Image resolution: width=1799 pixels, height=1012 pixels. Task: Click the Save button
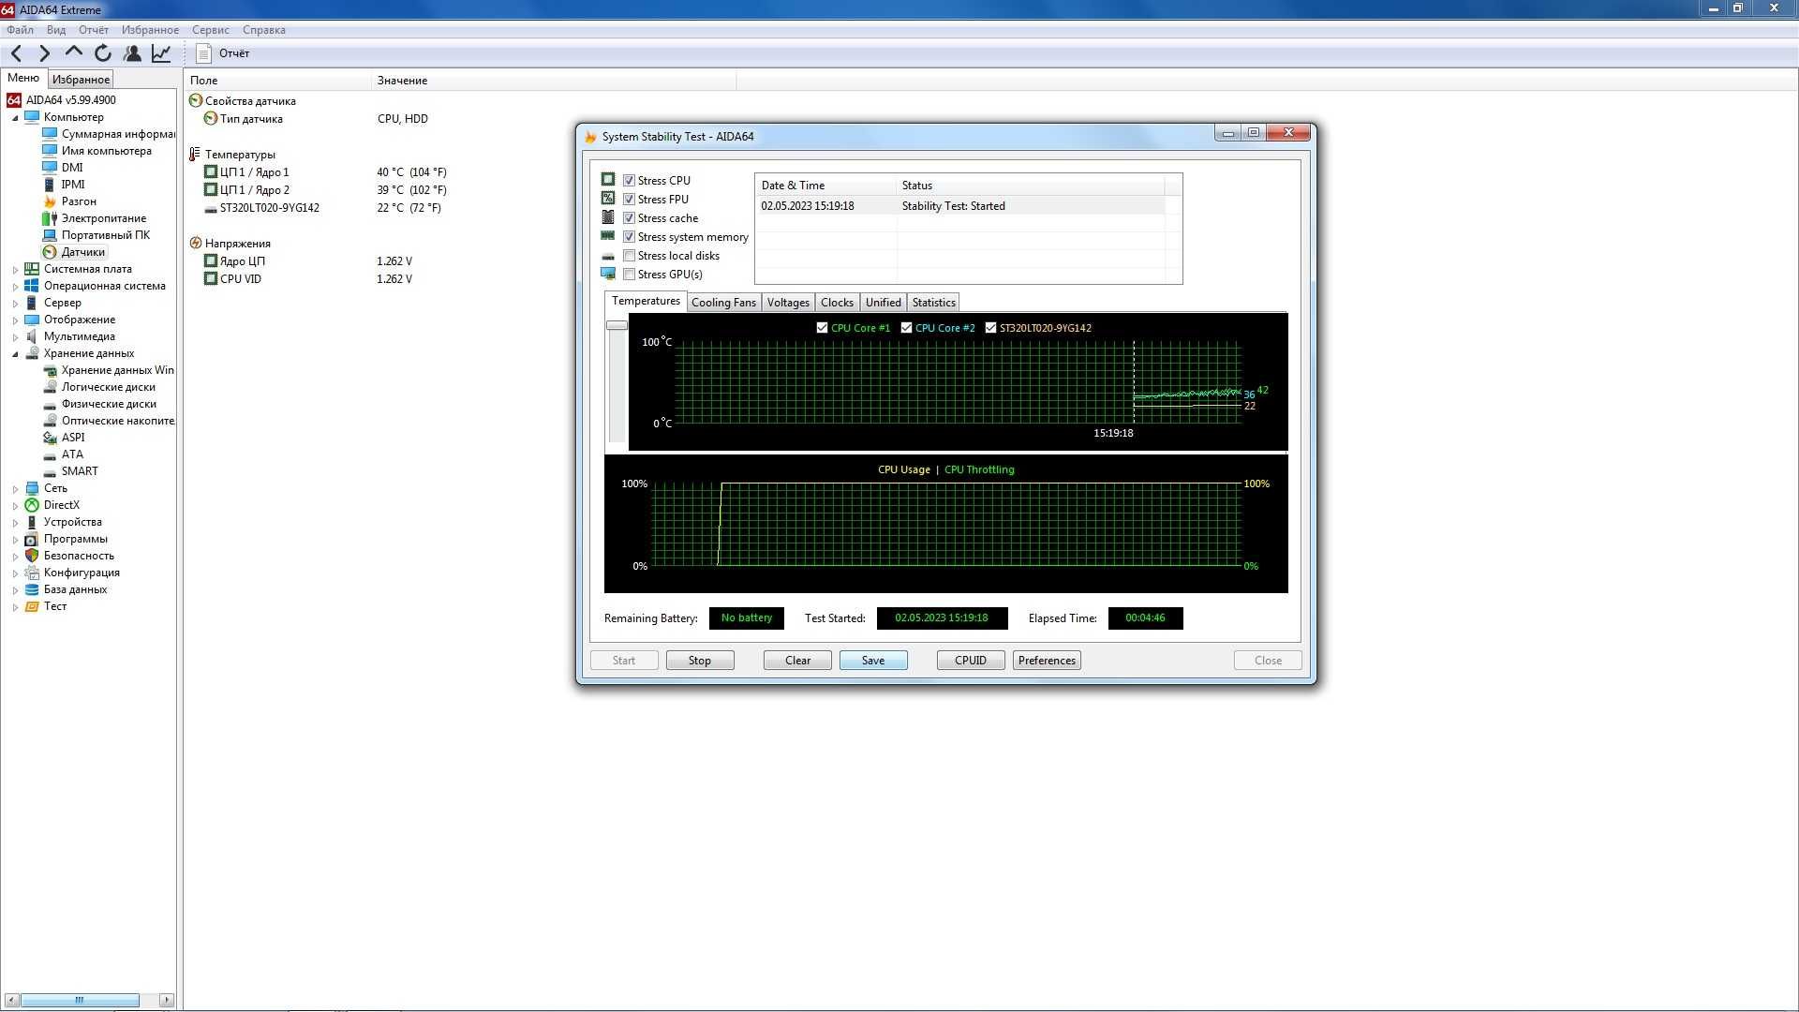point(873,661)
